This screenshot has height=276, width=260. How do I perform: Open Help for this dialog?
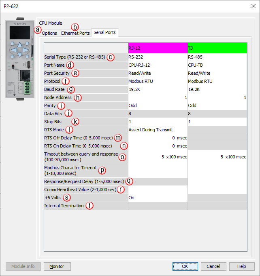pyautogui.click(x=241, y=266)
